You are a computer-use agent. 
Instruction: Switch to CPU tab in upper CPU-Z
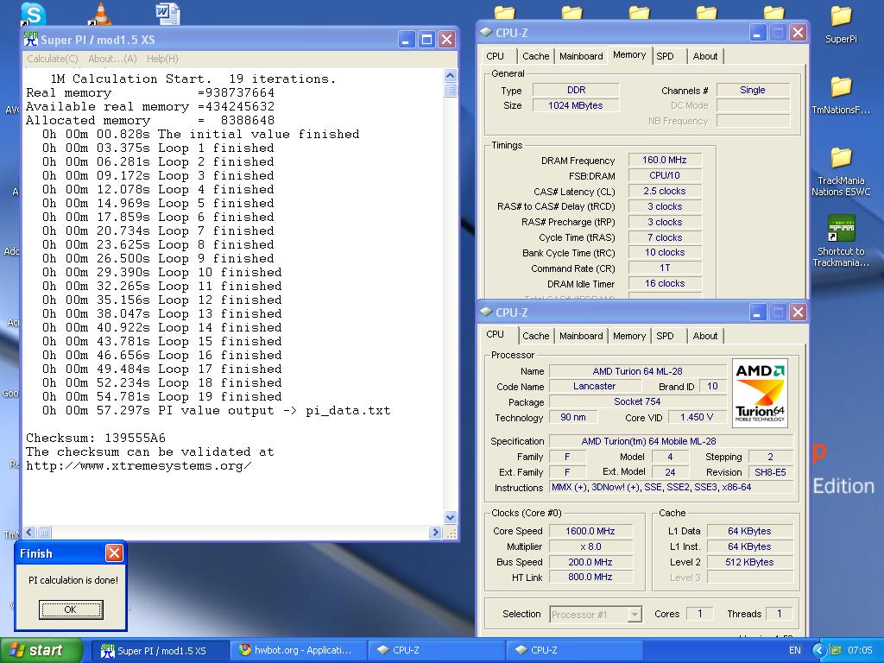tap(495, 56)
